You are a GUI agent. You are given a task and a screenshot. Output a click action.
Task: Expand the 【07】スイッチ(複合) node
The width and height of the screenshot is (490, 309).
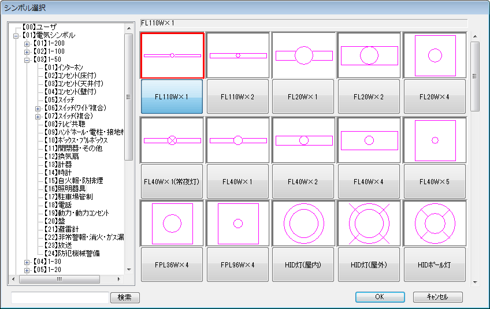pyautogui.click(x=38, y=117)
